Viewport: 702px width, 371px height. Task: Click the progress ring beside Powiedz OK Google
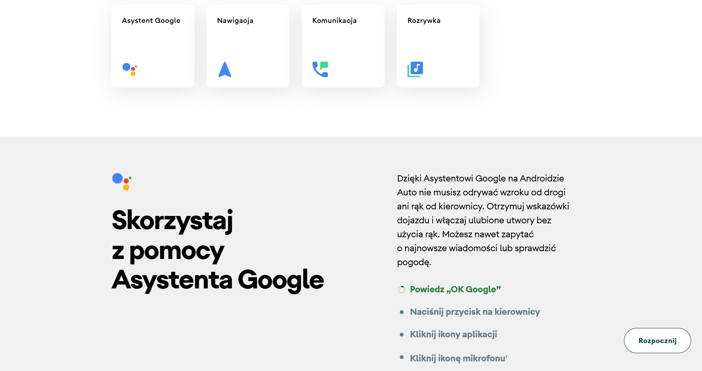[x=402, y=290]
